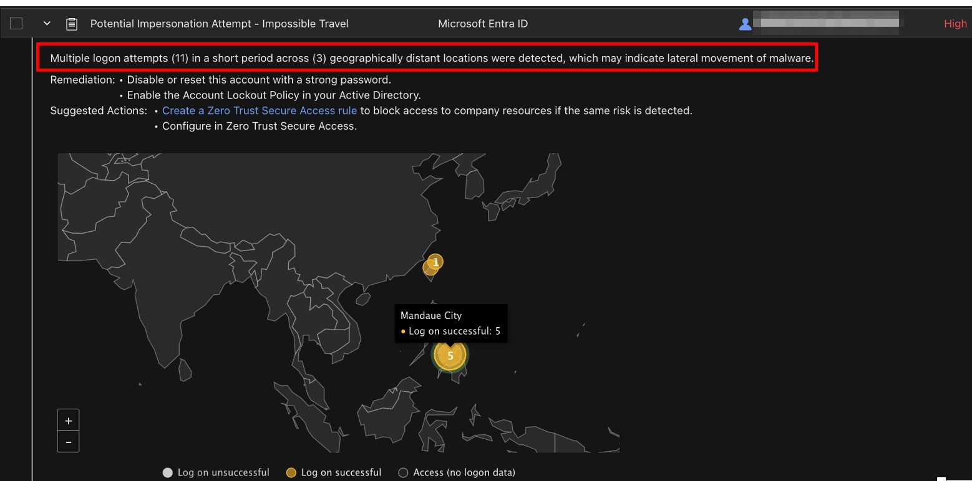Toggle the 'Access (no logon data)' legend item
Image resolution: width=972 pixels, height=481 pixels.
pos(457,472)
